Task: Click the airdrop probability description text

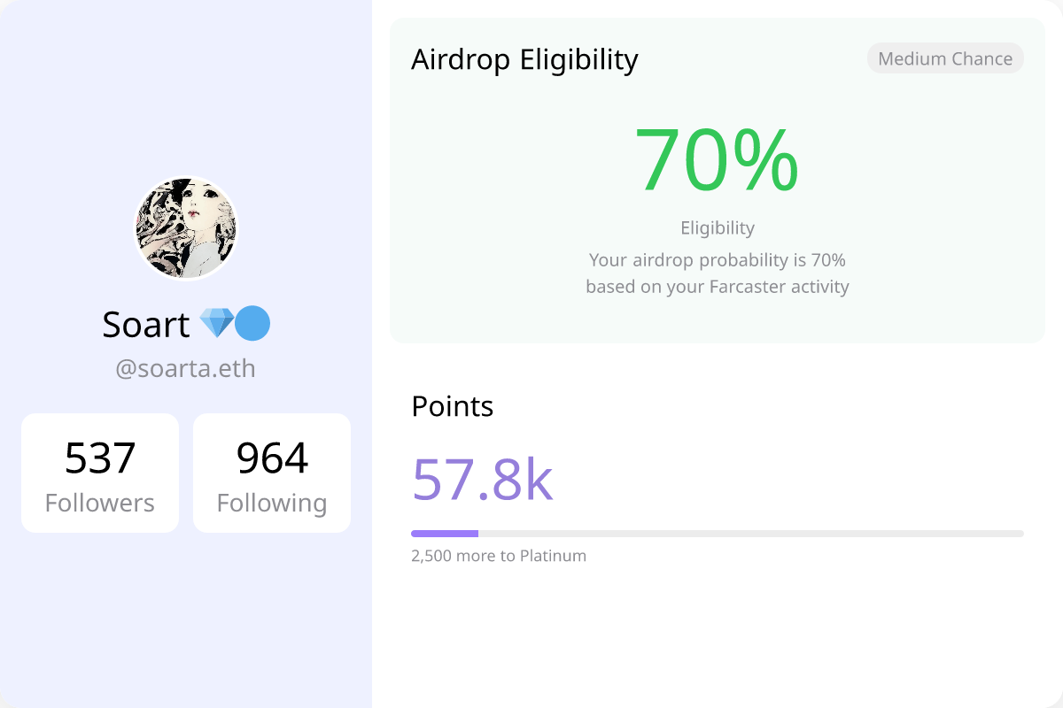Action: pyautogui.click(x=718, y=273)
